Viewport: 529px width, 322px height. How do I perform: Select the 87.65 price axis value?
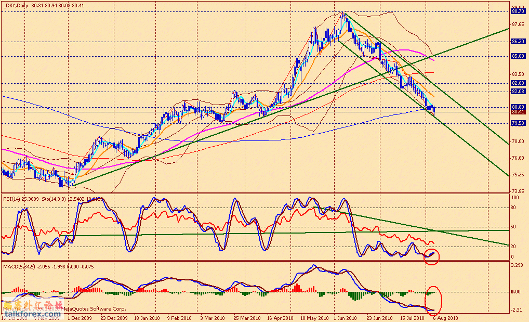518,24
